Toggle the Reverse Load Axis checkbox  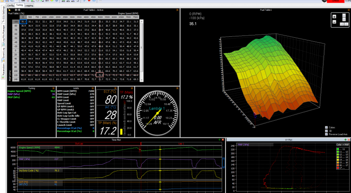326,134
